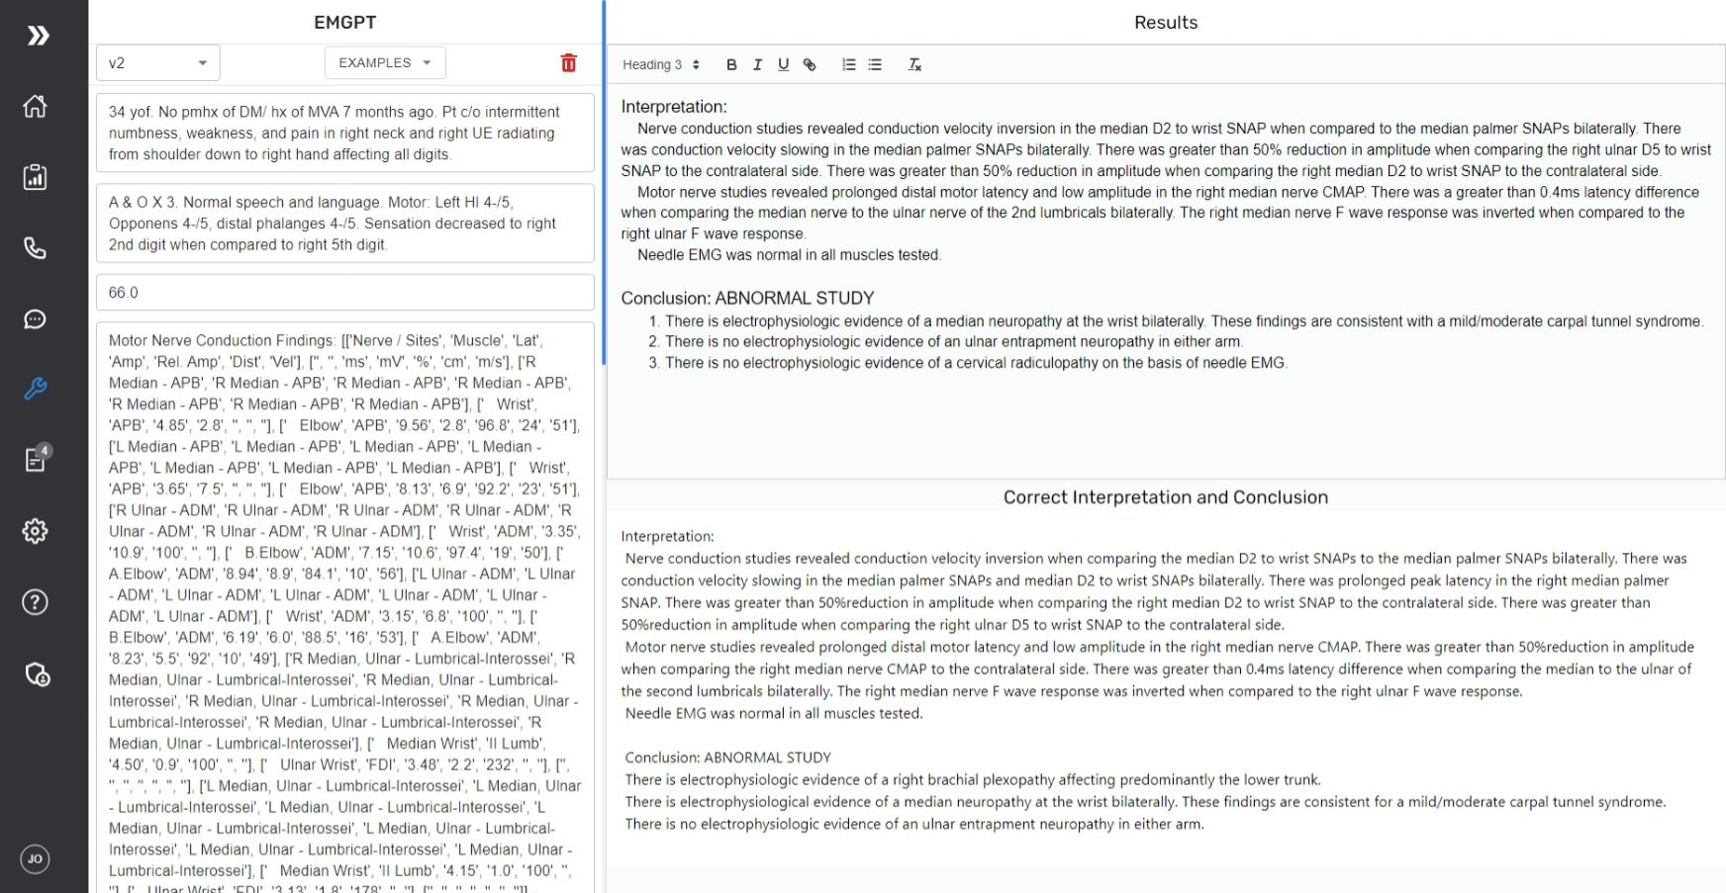This screenshot has width=1726, height=893.
Task: Click the JO user avatar
Action: point(36,858)
